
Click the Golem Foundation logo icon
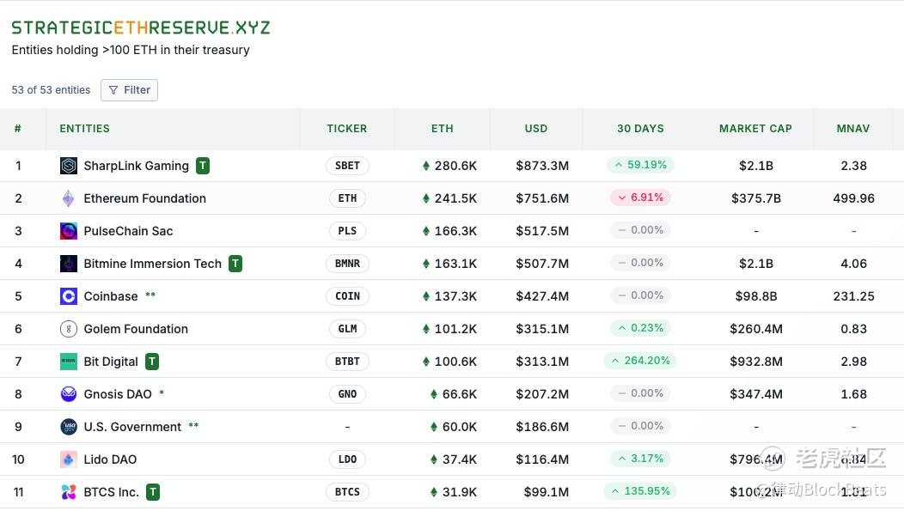(69, 329)
